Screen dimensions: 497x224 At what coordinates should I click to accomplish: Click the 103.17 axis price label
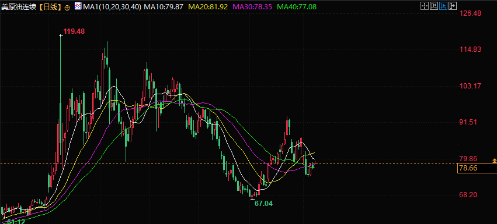pos(470,86)
